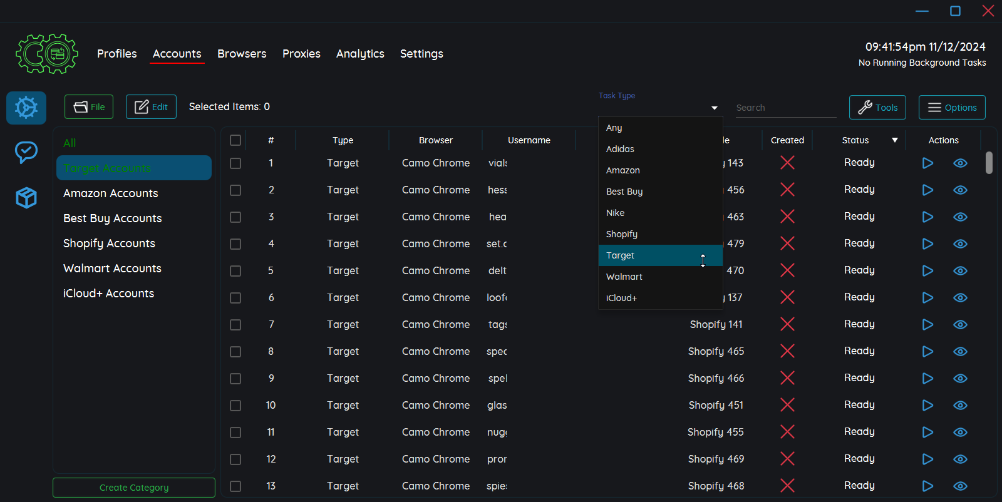
Task: Open the cube package sidebar icon
Action: click(x=26, y=198)
